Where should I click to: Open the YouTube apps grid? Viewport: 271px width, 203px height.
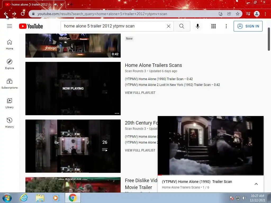pos(214,26)
